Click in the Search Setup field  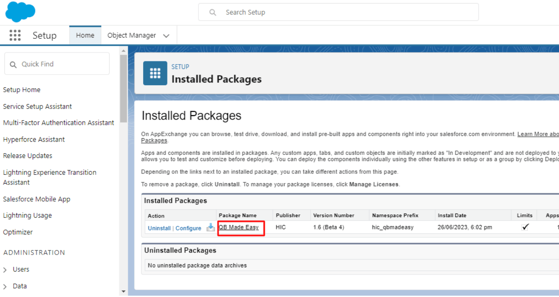coord(345,12)
